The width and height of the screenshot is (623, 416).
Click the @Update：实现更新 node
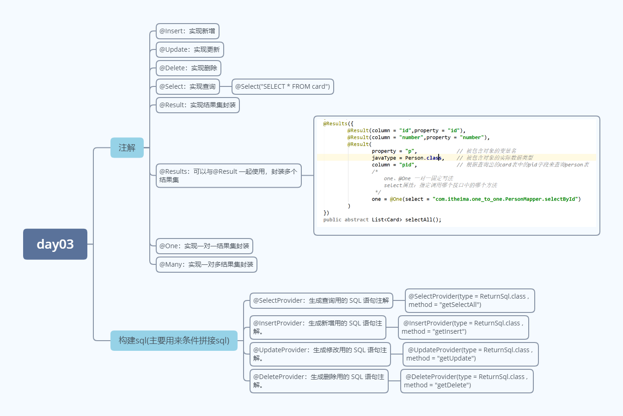(x=189, y=49)
